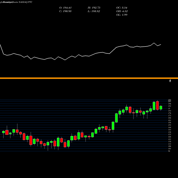Click the open price value O: 184.41
Screen dimensions: 178x178
tap(66, 8)
